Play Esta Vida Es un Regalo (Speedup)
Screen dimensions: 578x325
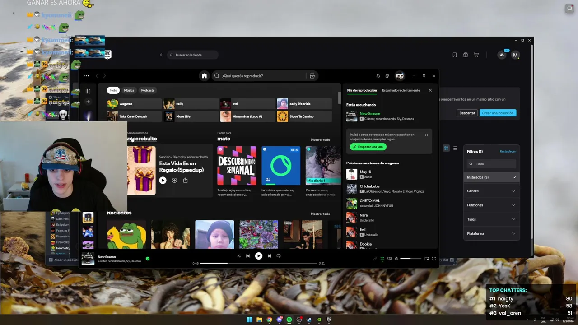pos(163,180)
